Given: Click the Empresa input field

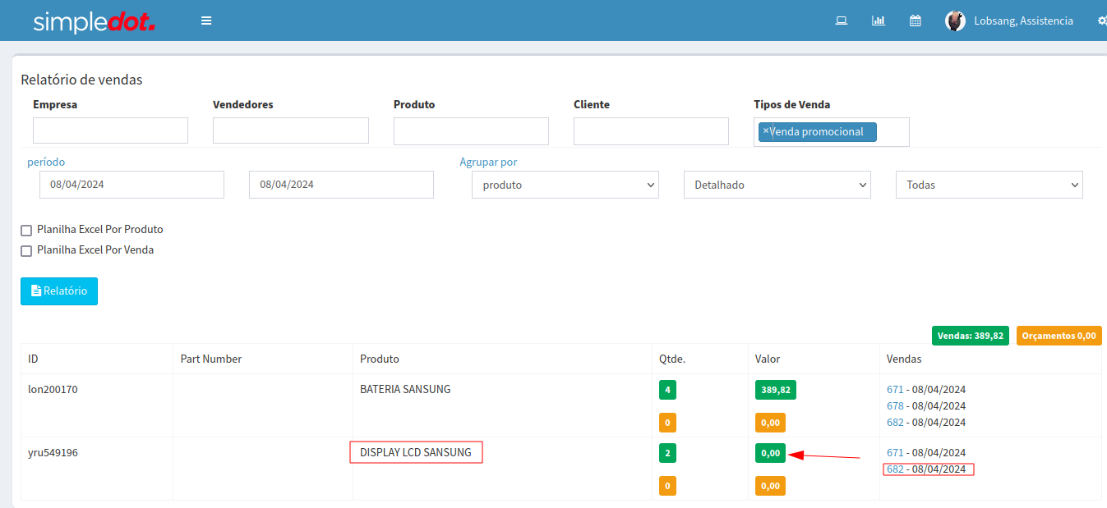Looking at the screenshot, I should 110,130.
